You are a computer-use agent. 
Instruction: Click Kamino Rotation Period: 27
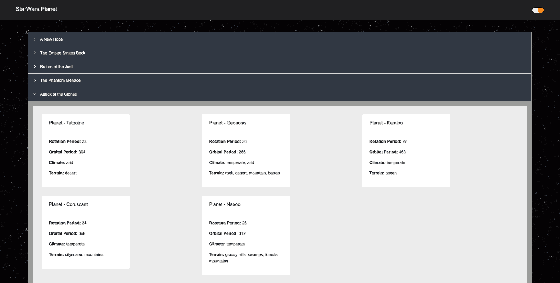point(388,141)
